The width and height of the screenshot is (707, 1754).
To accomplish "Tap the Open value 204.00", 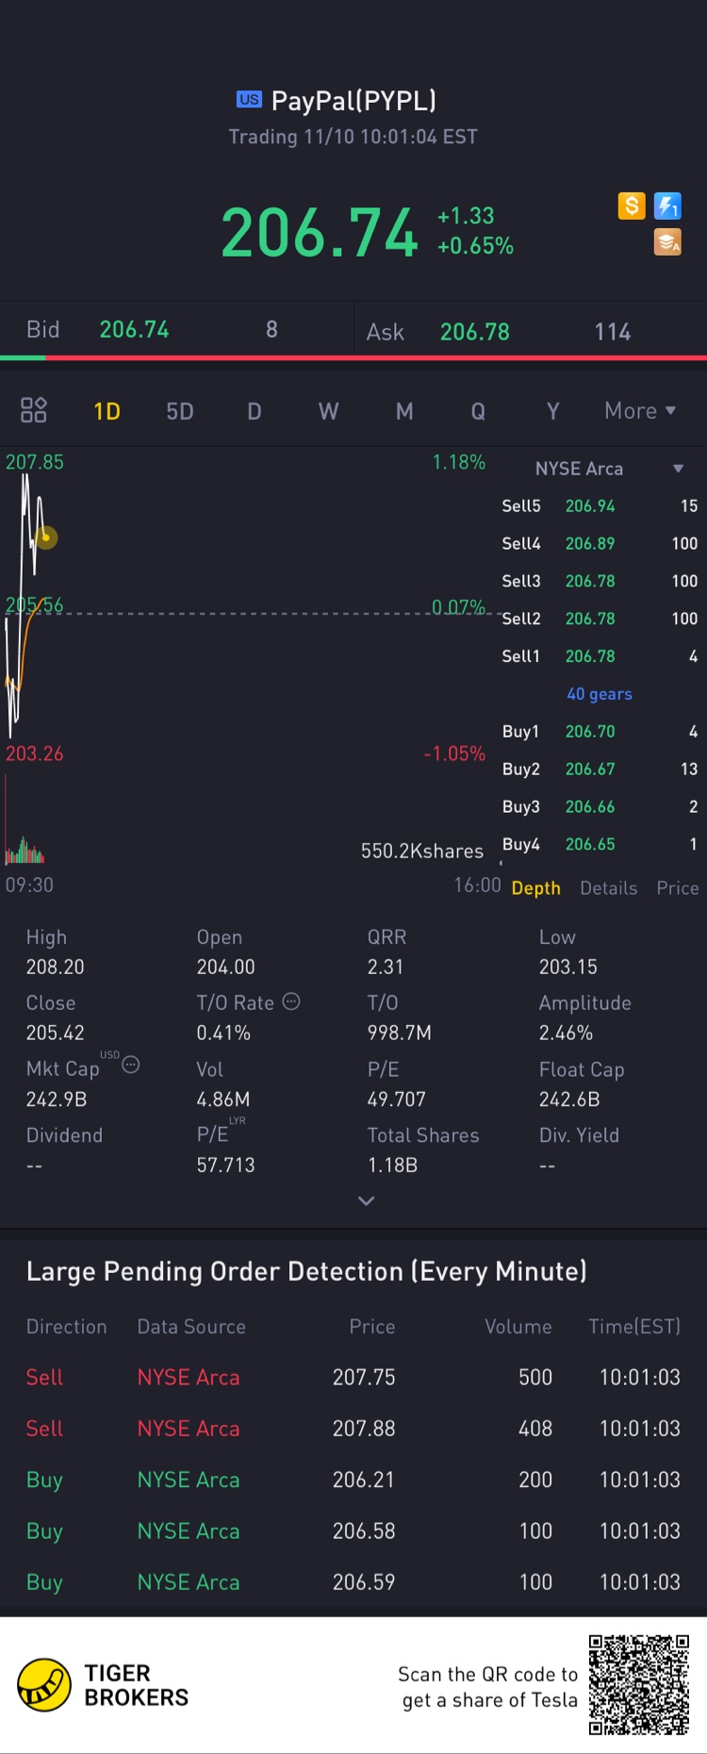I will [226, 968].
